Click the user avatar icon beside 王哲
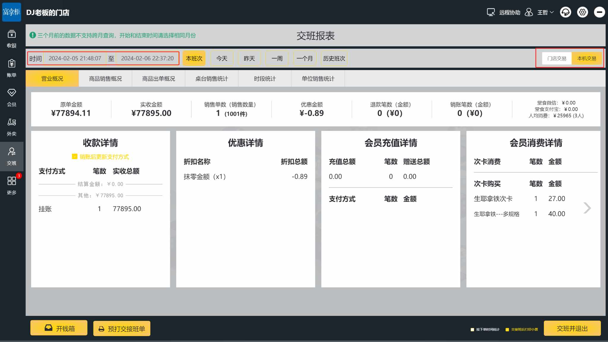Image resolution: width=608 pixels, height=342 pixels. pos(529,12)
